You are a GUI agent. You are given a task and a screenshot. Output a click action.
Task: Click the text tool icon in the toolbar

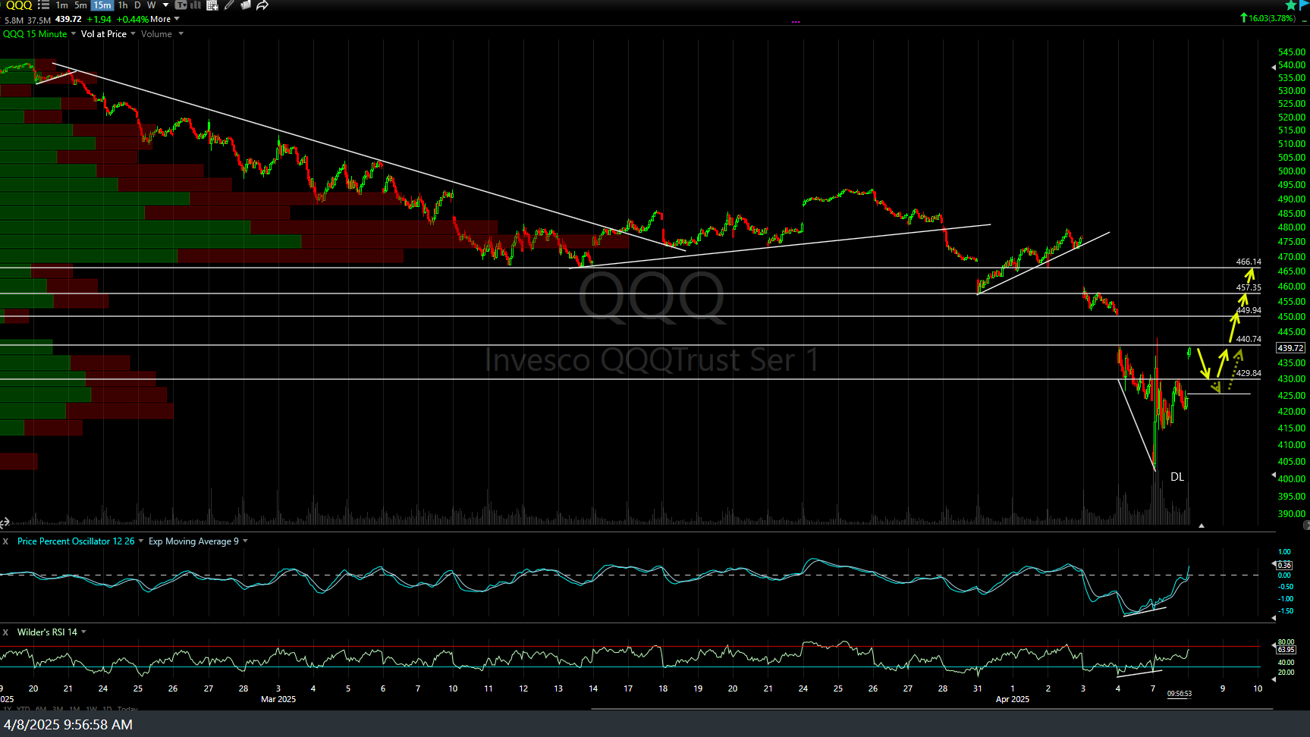pos(181,5)
